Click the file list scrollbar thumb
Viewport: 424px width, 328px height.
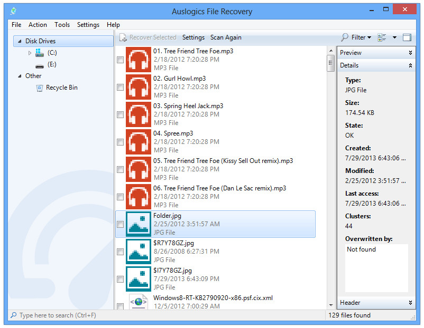pos(330,63)
